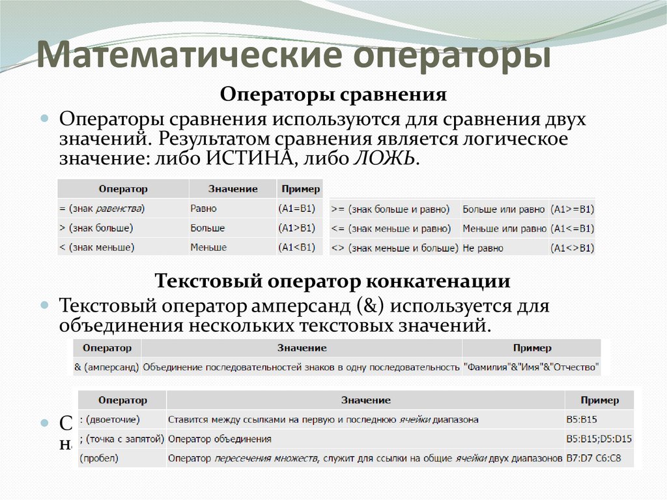Click the example "(A1>=B1)"
This screenshot has height=500, width=667.
point(572,209)
